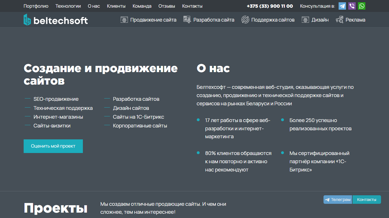Screen dimensions: 389x218
Task: Open Продвижение сайта service menu
Action: 153,20
